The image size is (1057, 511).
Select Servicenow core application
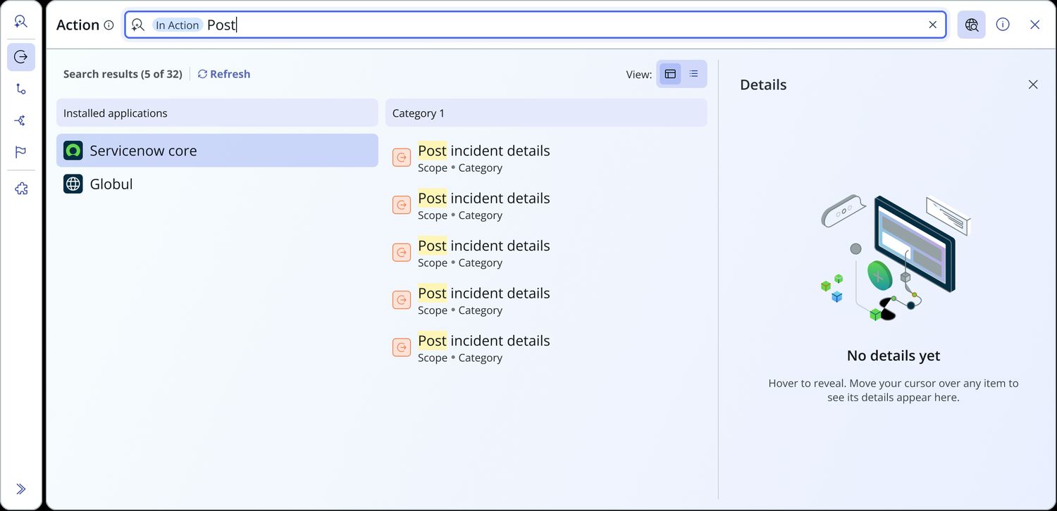point(217,151)
